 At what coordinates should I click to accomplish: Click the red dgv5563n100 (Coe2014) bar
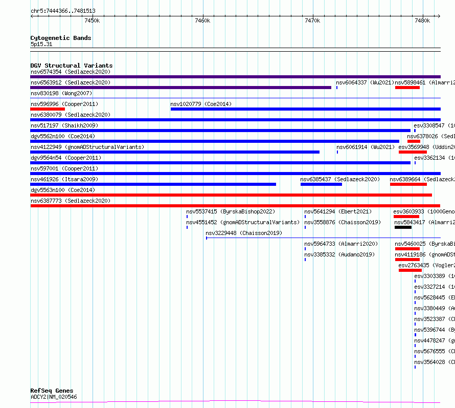[x=231, y=195]
